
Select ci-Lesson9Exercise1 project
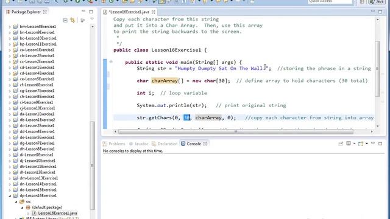37,102
